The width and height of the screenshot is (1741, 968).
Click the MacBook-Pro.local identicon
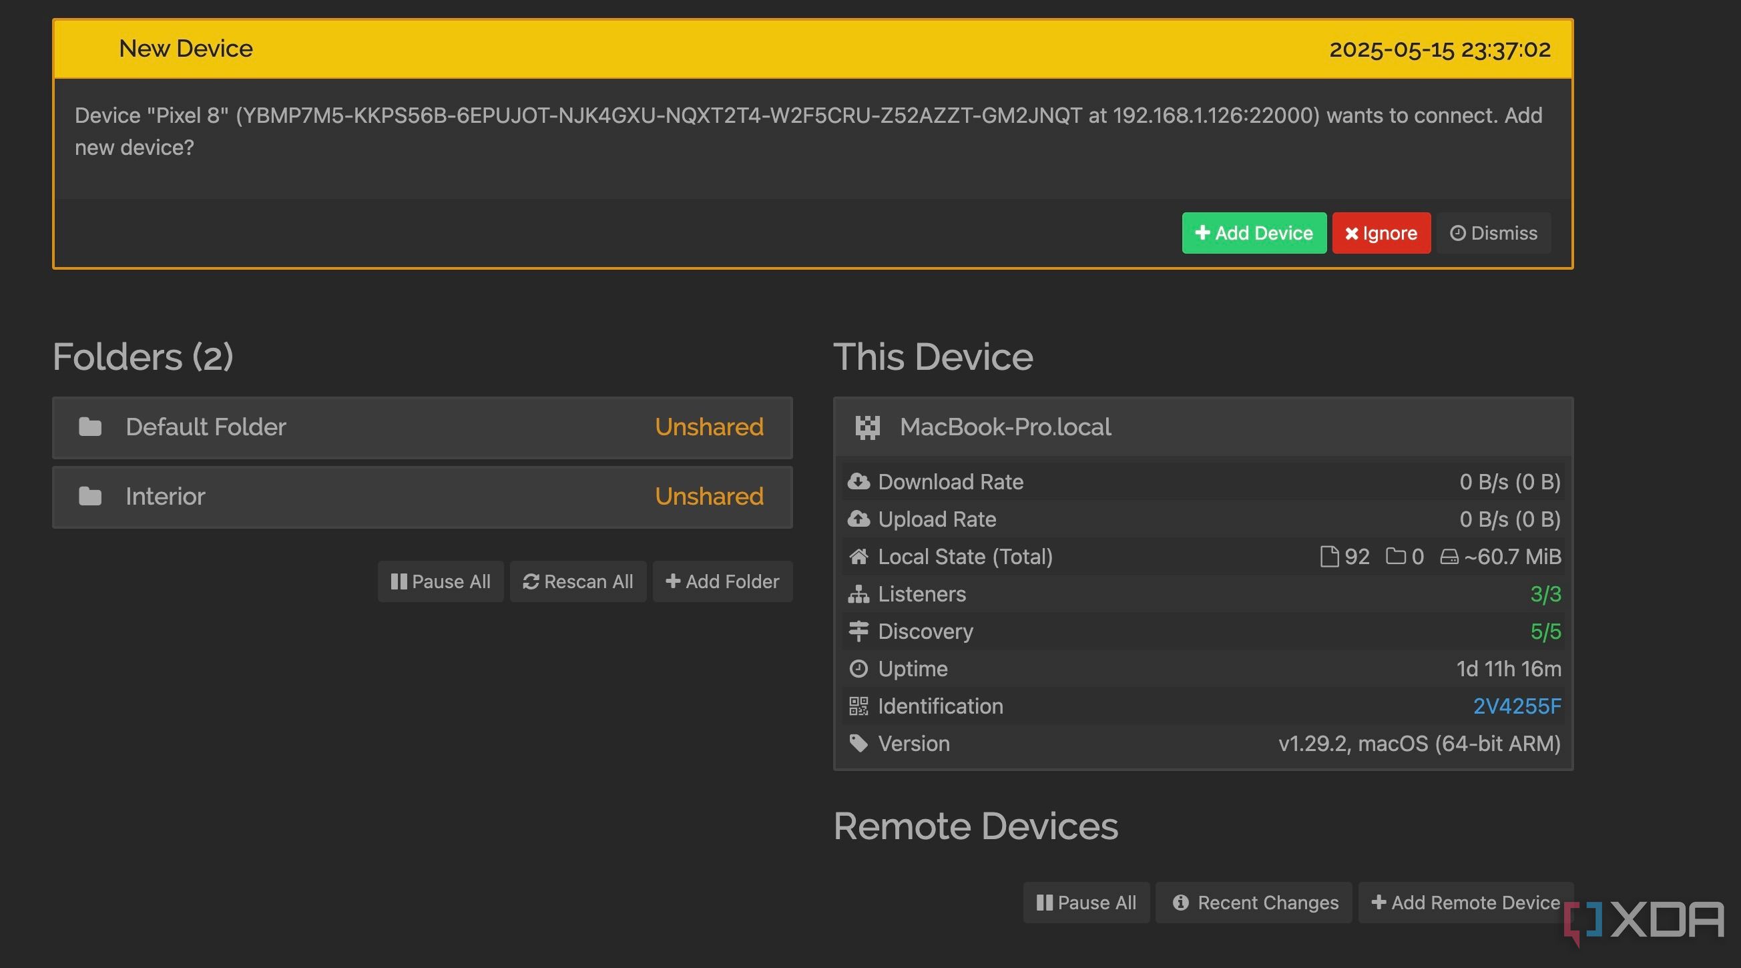point(867,427)
